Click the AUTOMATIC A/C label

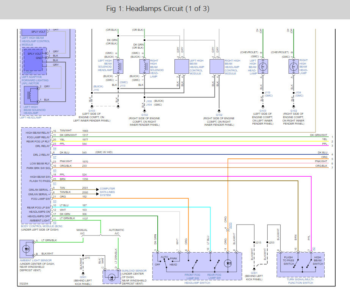tap(116, 232)
